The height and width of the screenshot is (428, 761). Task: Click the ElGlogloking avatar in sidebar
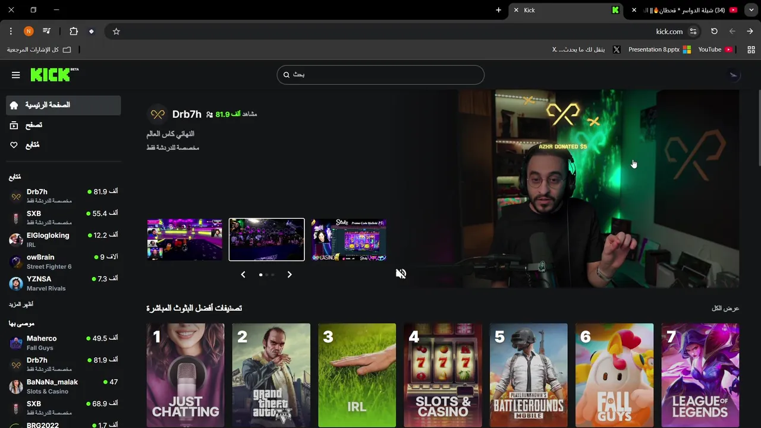coord(16,240)
